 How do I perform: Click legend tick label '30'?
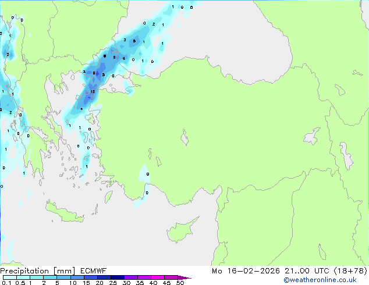coord(126,283)
